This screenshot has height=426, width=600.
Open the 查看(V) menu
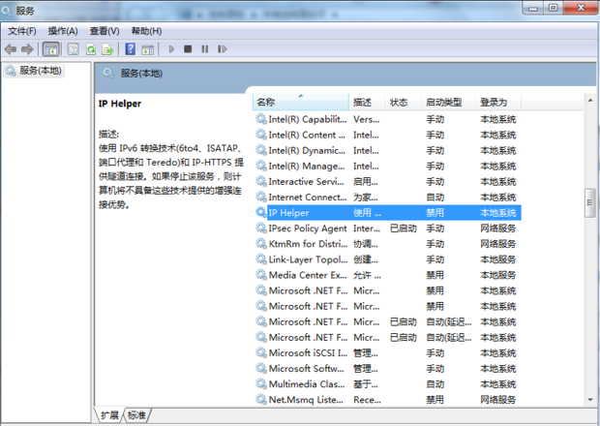[105, 31]
